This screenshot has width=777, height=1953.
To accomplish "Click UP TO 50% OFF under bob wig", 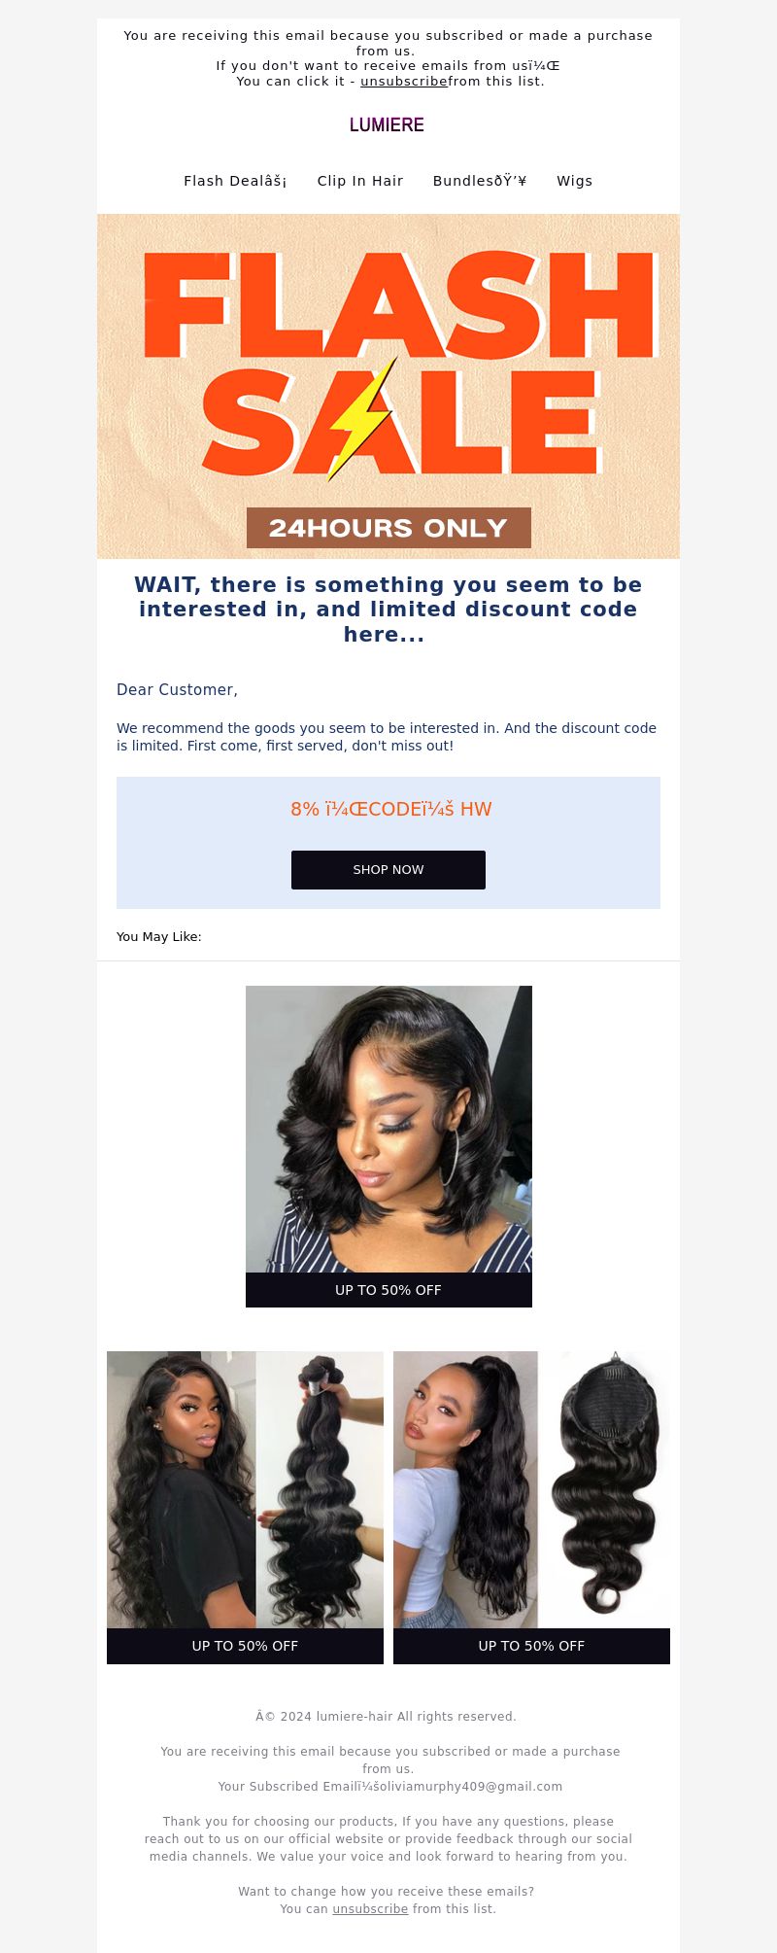I will point(388,1290).
